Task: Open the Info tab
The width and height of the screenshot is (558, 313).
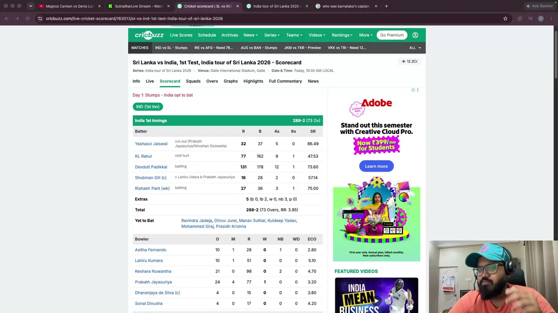Action: point(136,81)
